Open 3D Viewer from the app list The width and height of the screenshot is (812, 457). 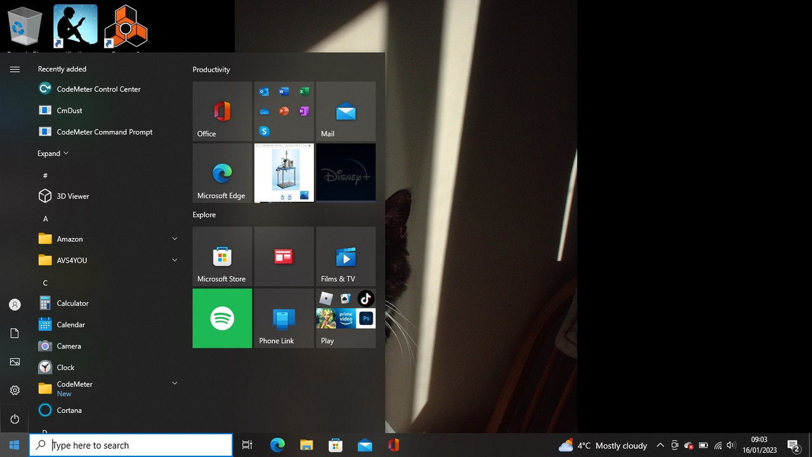tap(108, 196)
